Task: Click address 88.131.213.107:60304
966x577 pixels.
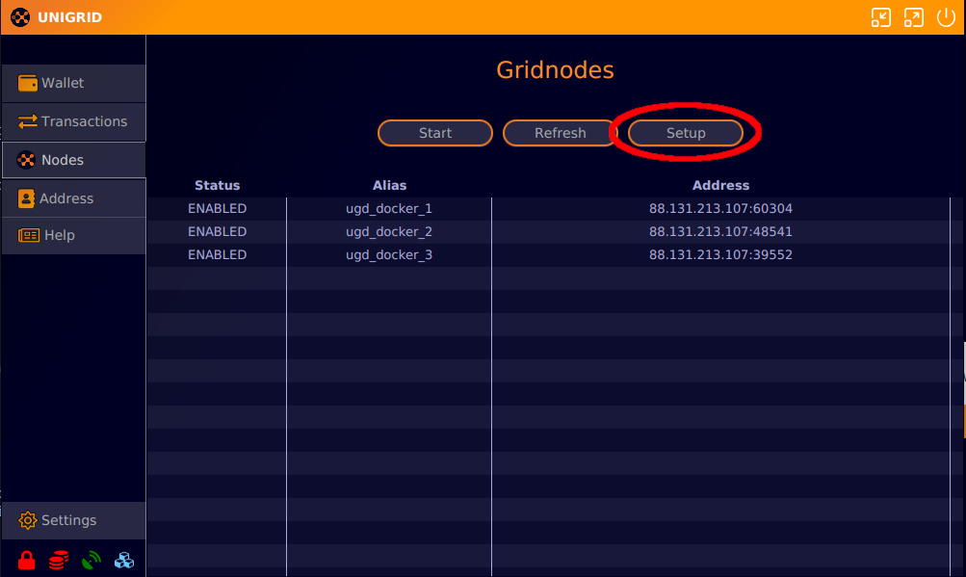Action: pyautogui.click(x=720, y=209)
